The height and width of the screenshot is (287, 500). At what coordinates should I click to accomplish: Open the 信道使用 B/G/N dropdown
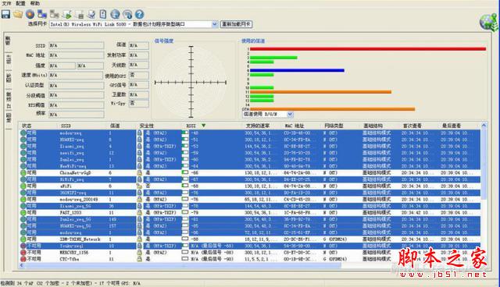pos(290,114)
